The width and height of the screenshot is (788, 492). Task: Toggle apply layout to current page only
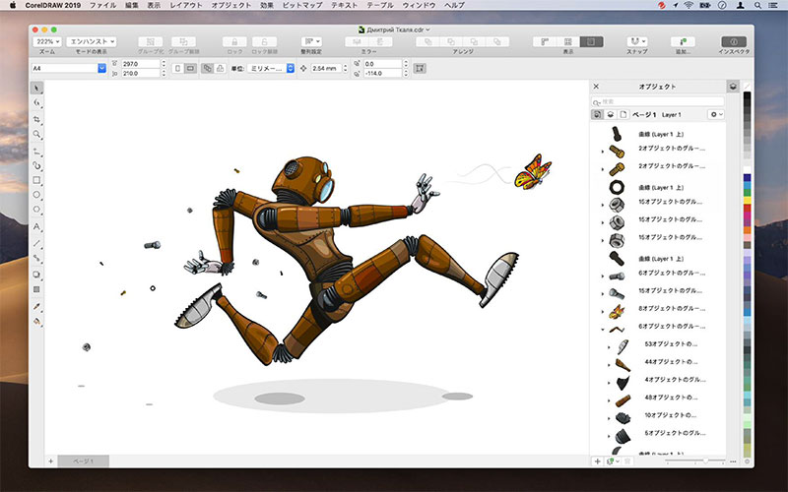pos(220,68)
